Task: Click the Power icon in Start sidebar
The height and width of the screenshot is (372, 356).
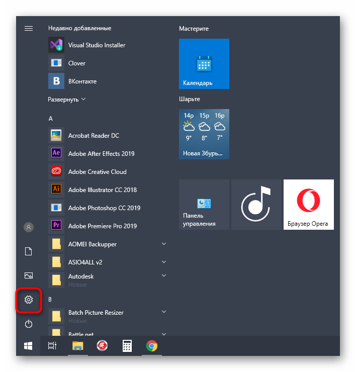Action: point(29,324)
